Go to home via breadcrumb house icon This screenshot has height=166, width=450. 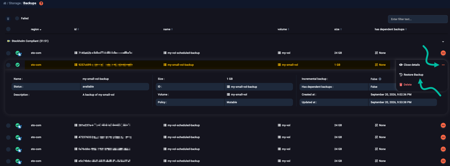tap(5, 3)
